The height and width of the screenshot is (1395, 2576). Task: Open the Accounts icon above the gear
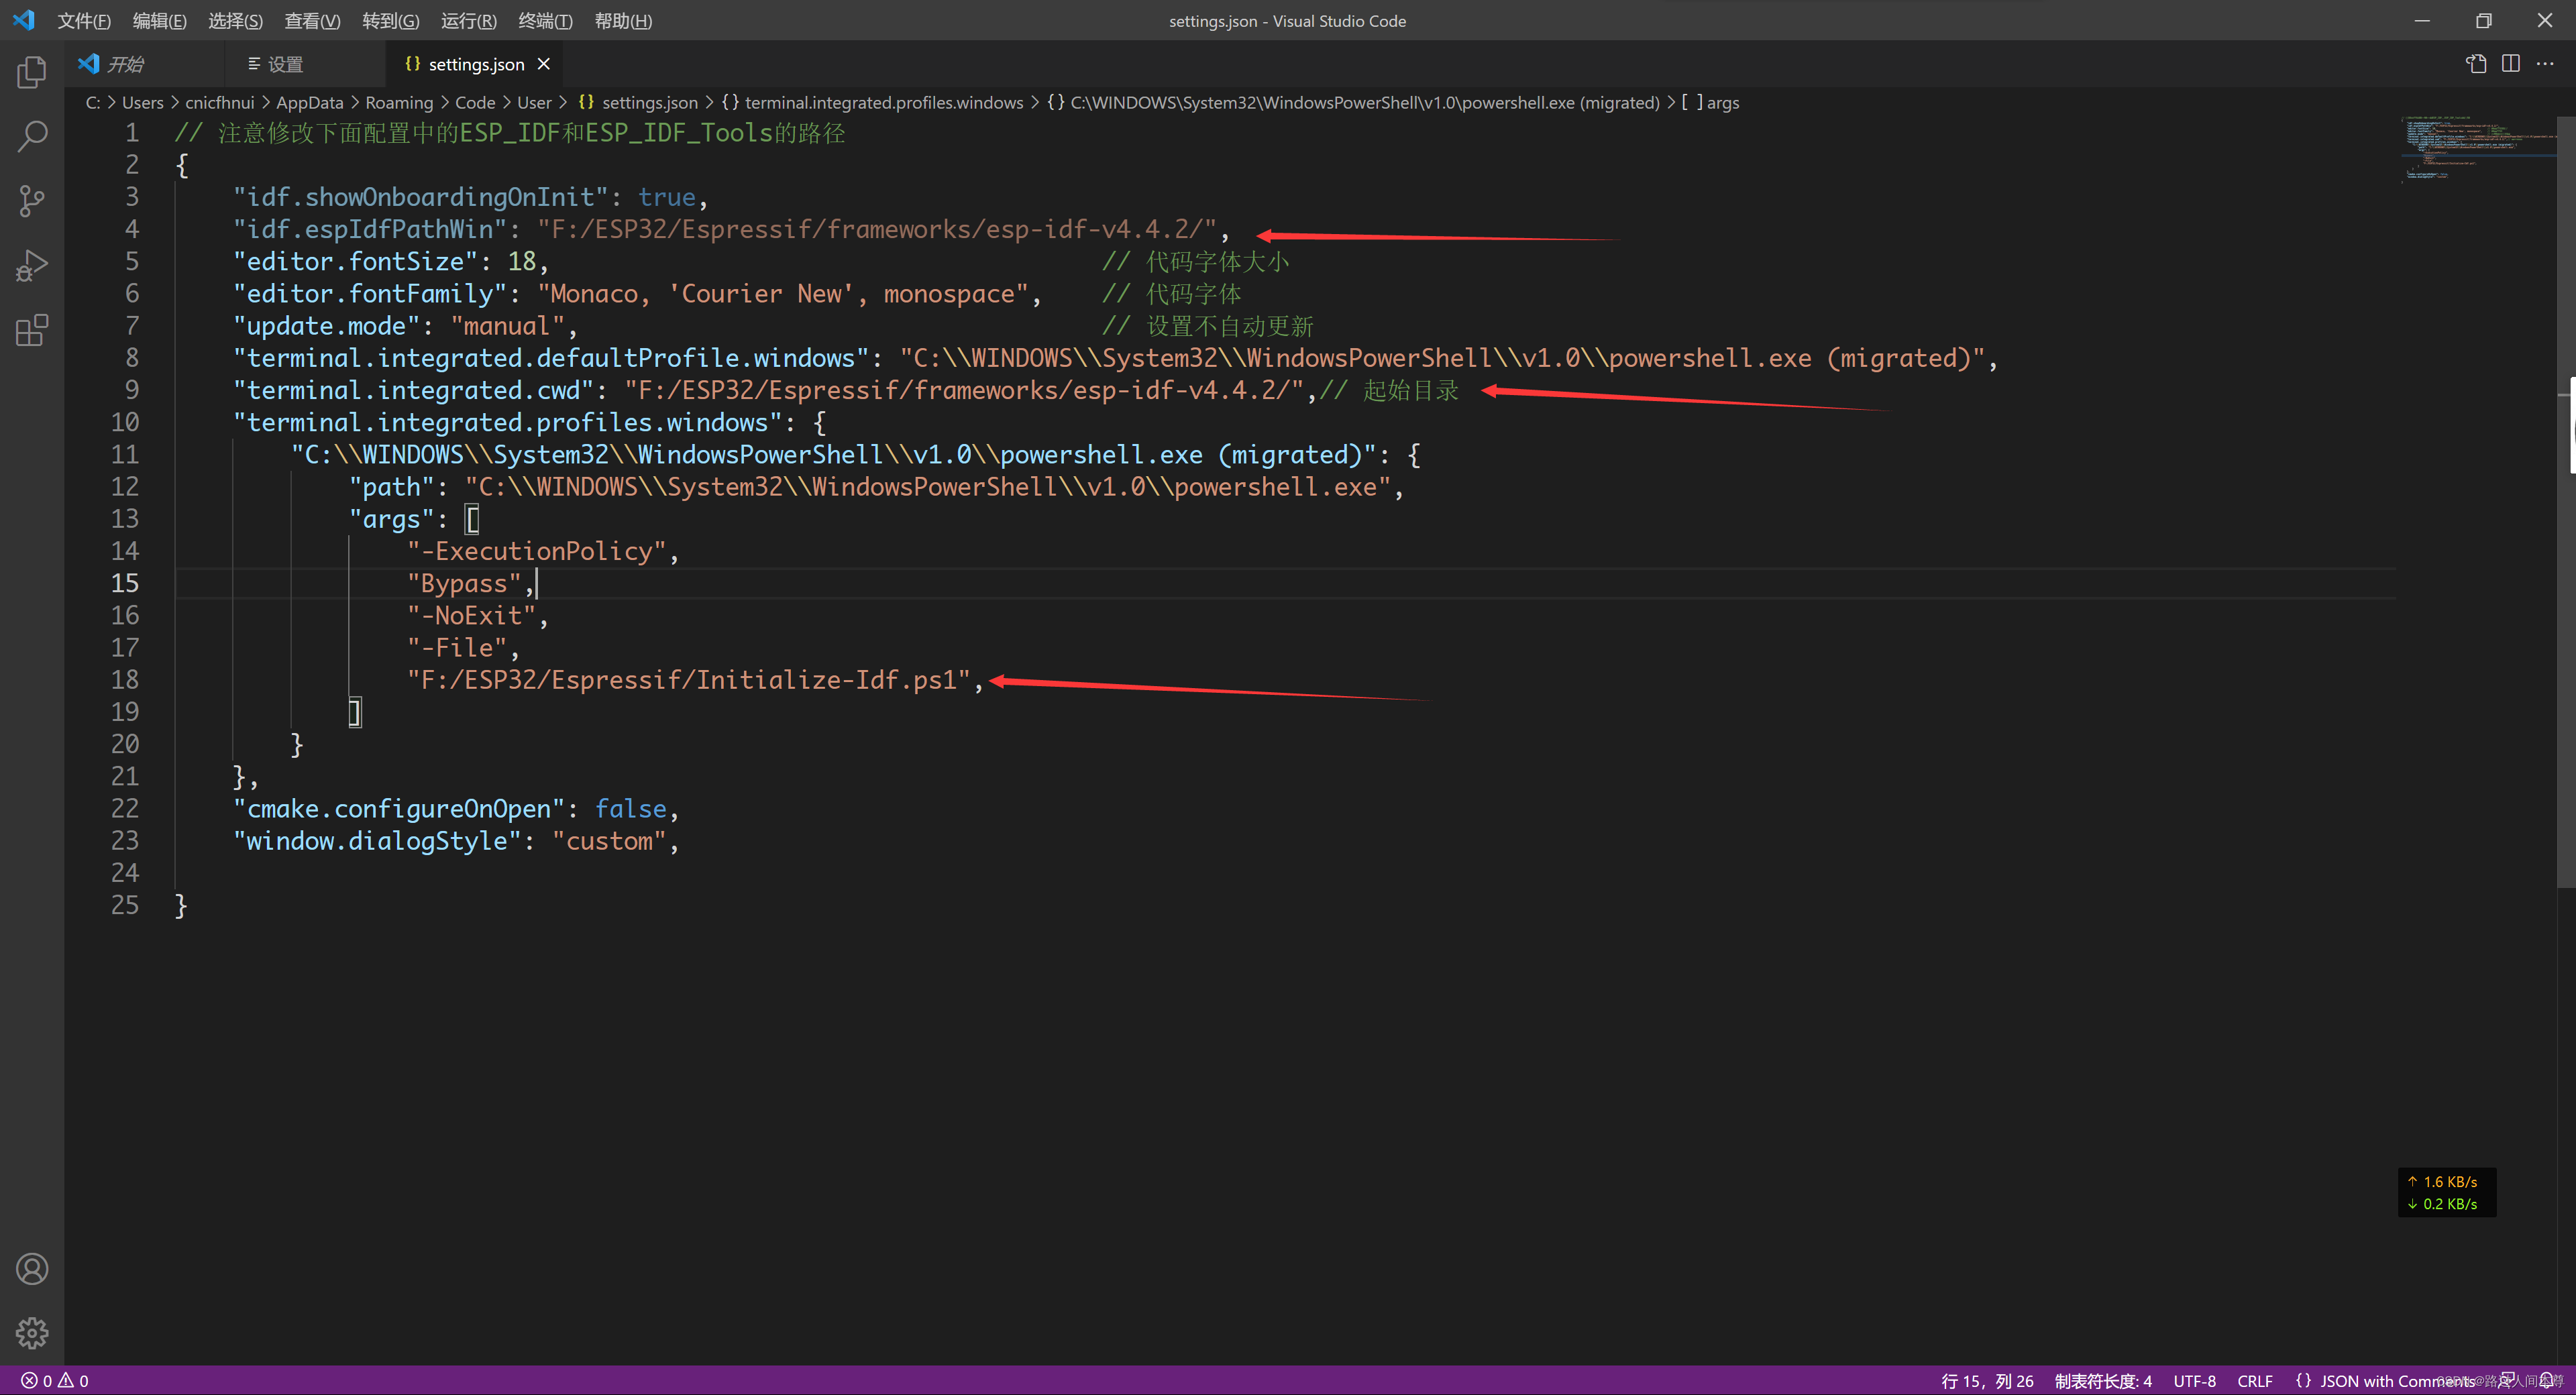tap(32, 1268)
